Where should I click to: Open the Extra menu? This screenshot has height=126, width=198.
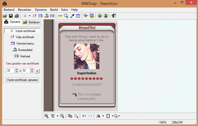coord(64,10)
